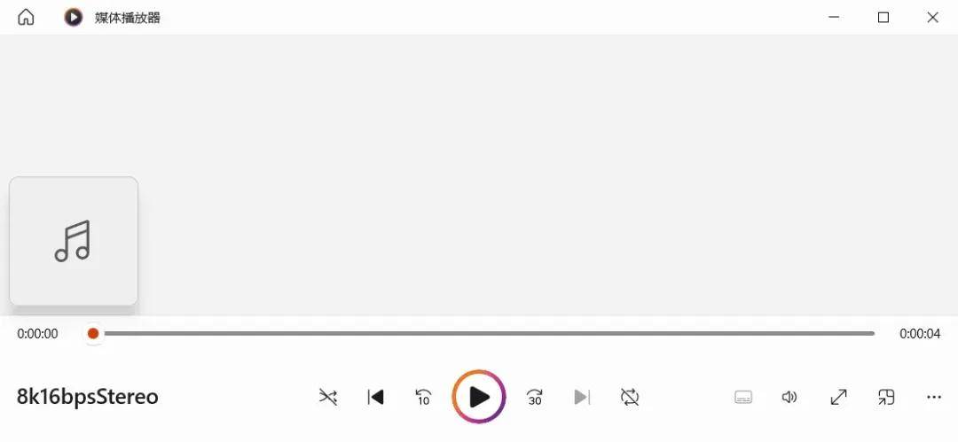Image resolution: width=958 pixels, height=442 pixels.
Task: Maximize the media player window
Action: [x=883, y=17]
